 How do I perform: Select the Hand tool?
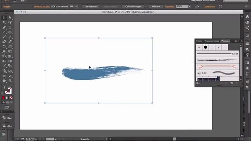point(4,81)
